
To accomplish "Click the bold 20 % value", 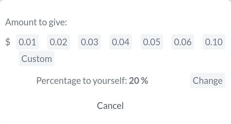I will click(x=138, y=81).
